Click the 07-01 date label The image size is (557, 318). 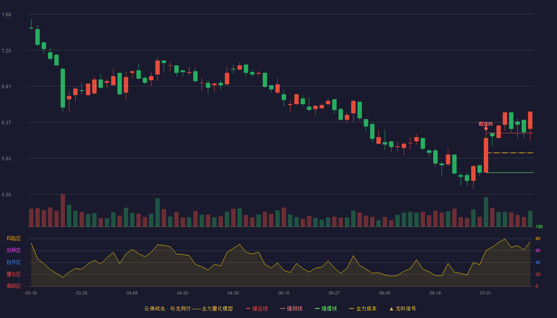[486, 293]
